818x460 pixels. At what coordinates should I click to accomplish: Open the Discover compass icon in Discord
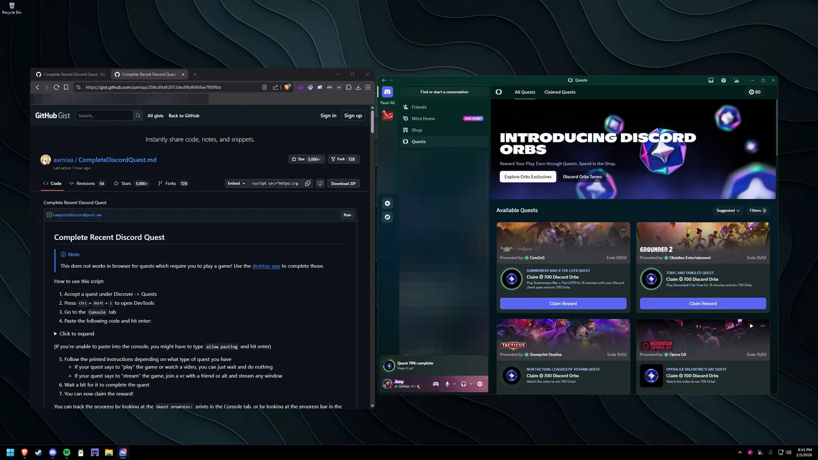tap(387, 217)
